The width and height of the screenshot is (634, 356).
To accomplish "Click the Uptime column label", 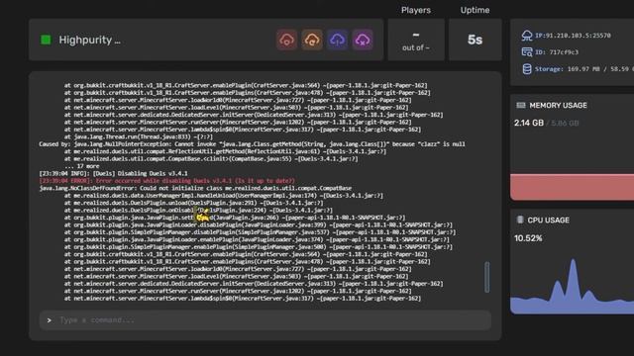I will tap(475, 10).
